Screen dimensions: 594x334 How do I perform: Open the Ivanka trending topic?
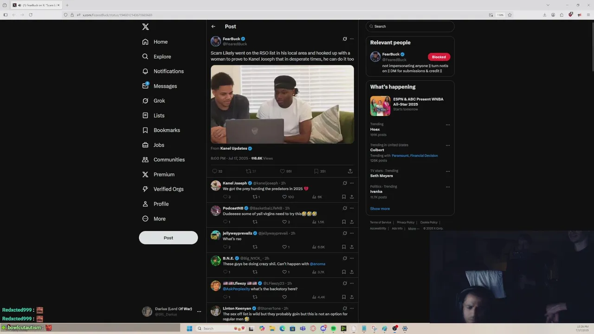(376, 192)
